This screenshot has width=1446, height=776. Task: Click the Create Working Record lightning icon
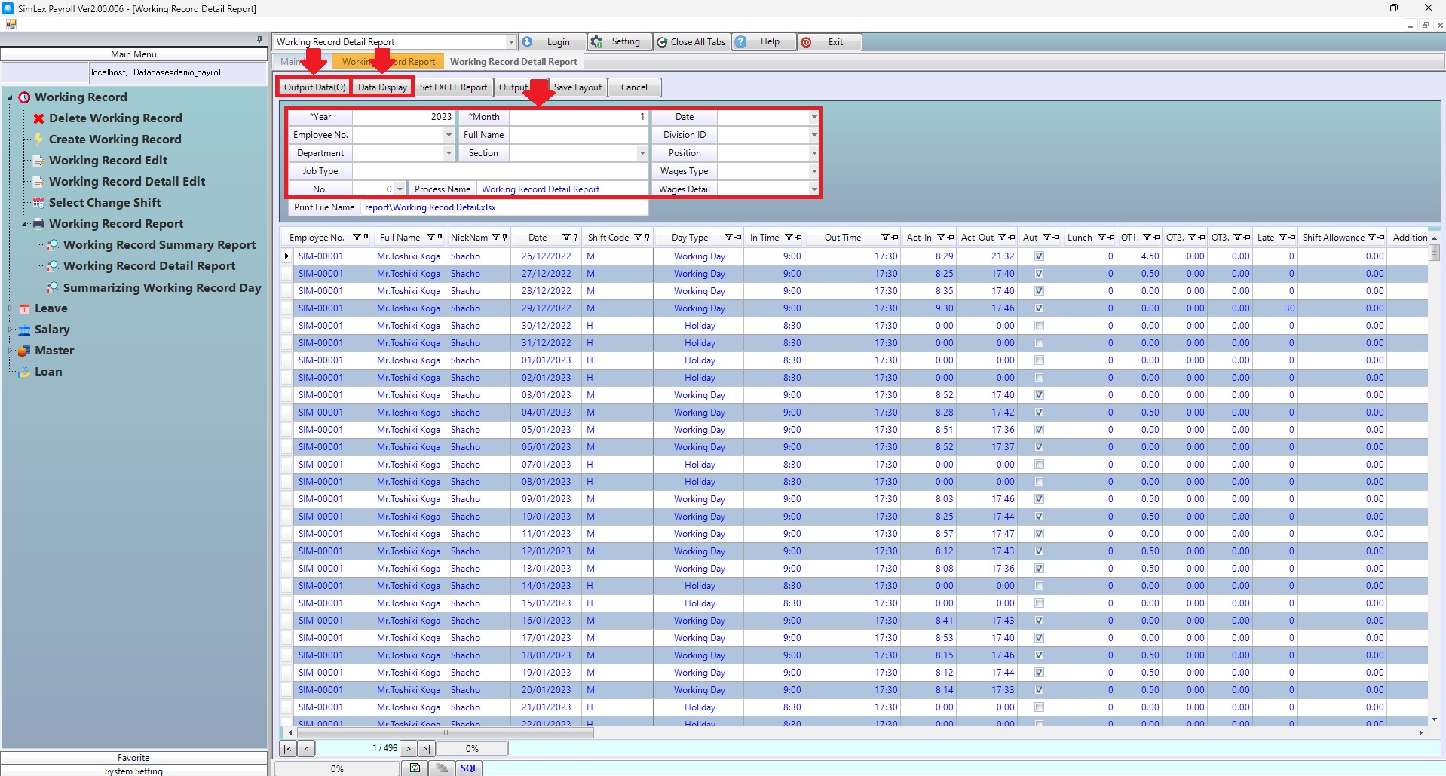pyautogui.click(x=38, y=140)
